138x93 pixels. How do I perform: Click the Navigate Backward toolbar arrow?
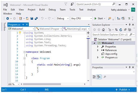coord(8,19)
